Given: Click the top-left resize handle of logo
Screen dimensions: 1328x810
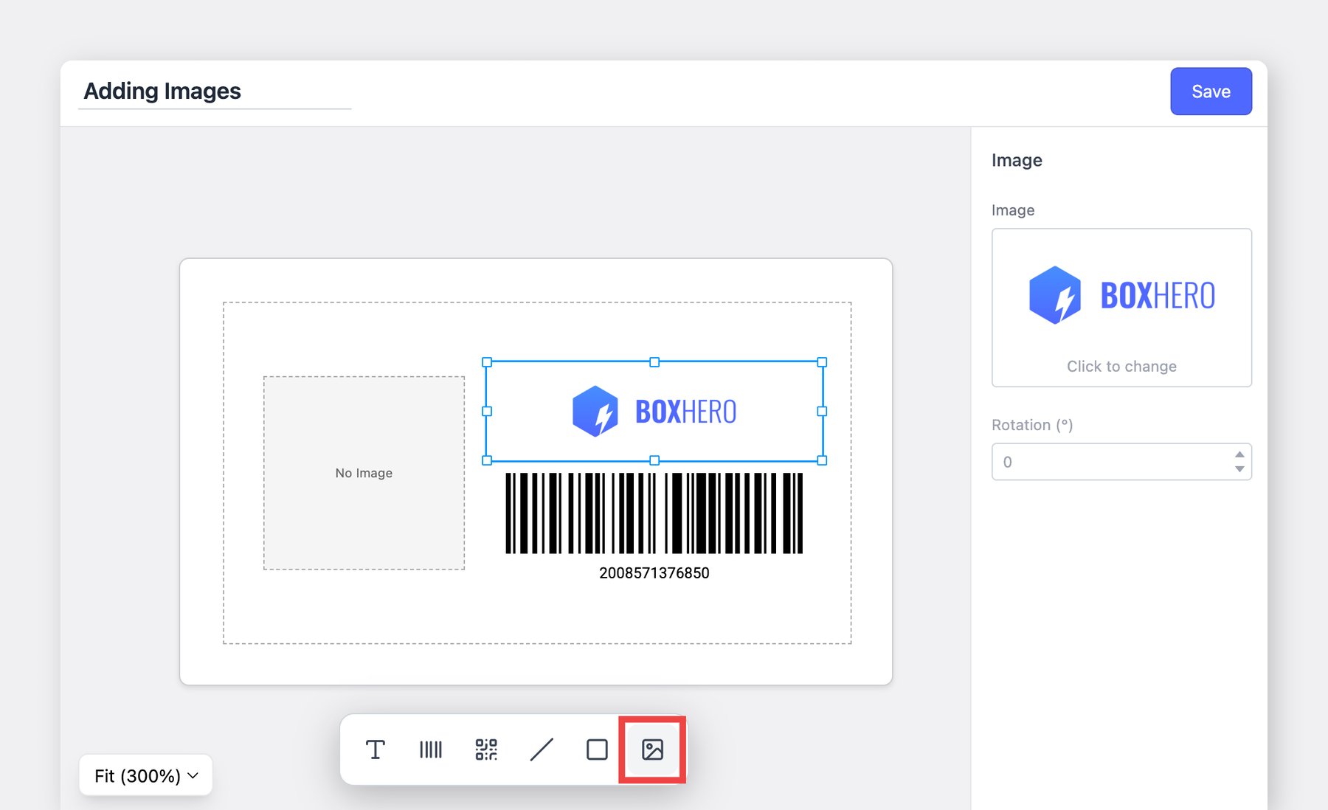Looking at the screenshot, I should tap(487, 362).
